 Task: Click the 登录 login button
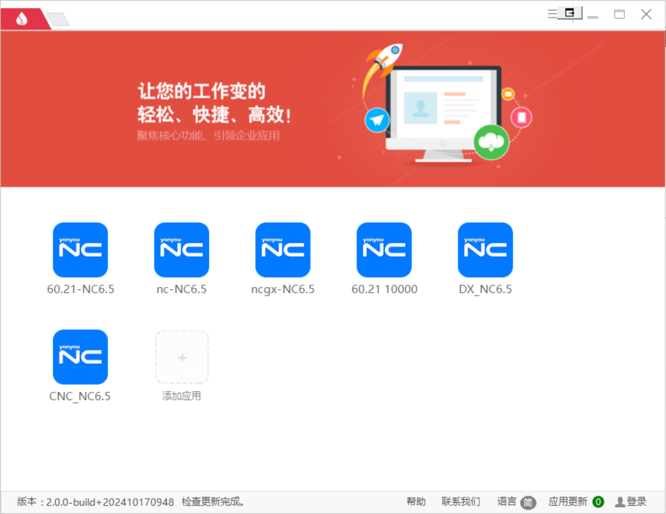636,502
